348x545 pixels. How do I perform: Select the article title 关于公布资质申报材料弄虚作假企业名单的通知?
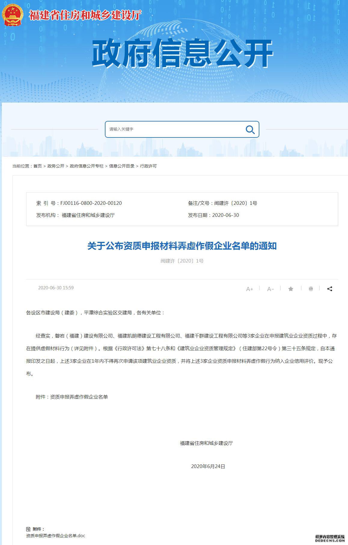(182, 246)
